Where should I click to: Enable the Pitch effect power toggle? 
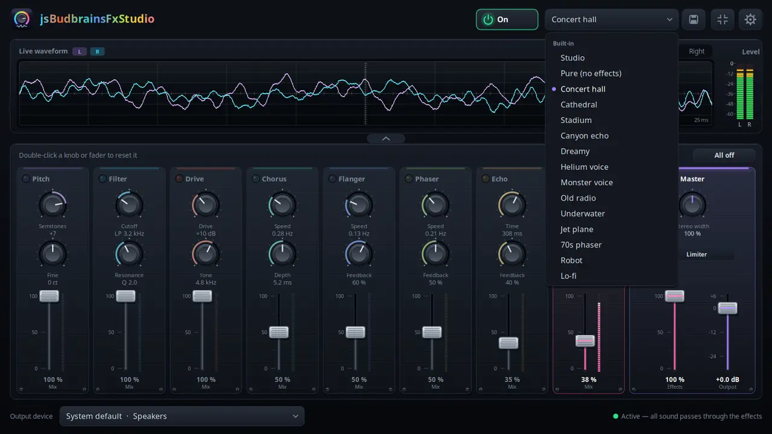click(x=26, y=179)
